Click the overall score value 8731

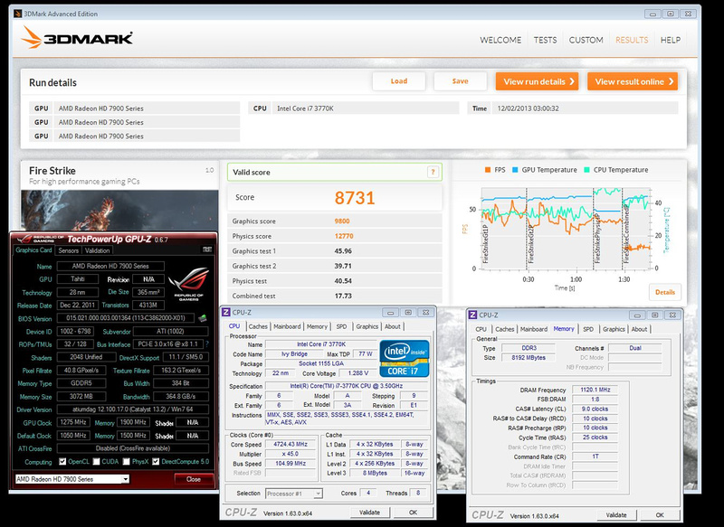click(355, 198)
